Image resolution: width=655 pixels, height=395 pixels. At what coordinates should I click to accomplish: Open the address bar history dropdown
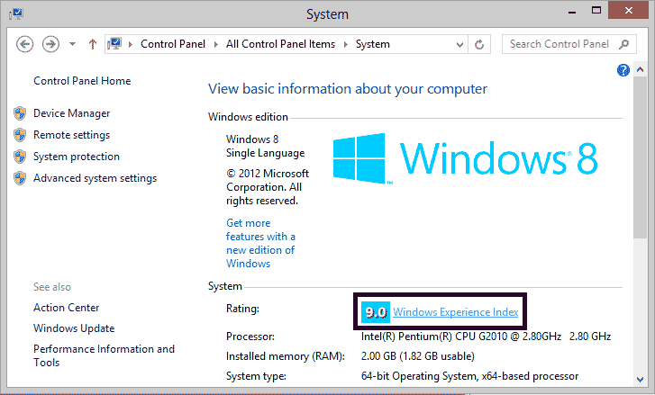point(459,44)
